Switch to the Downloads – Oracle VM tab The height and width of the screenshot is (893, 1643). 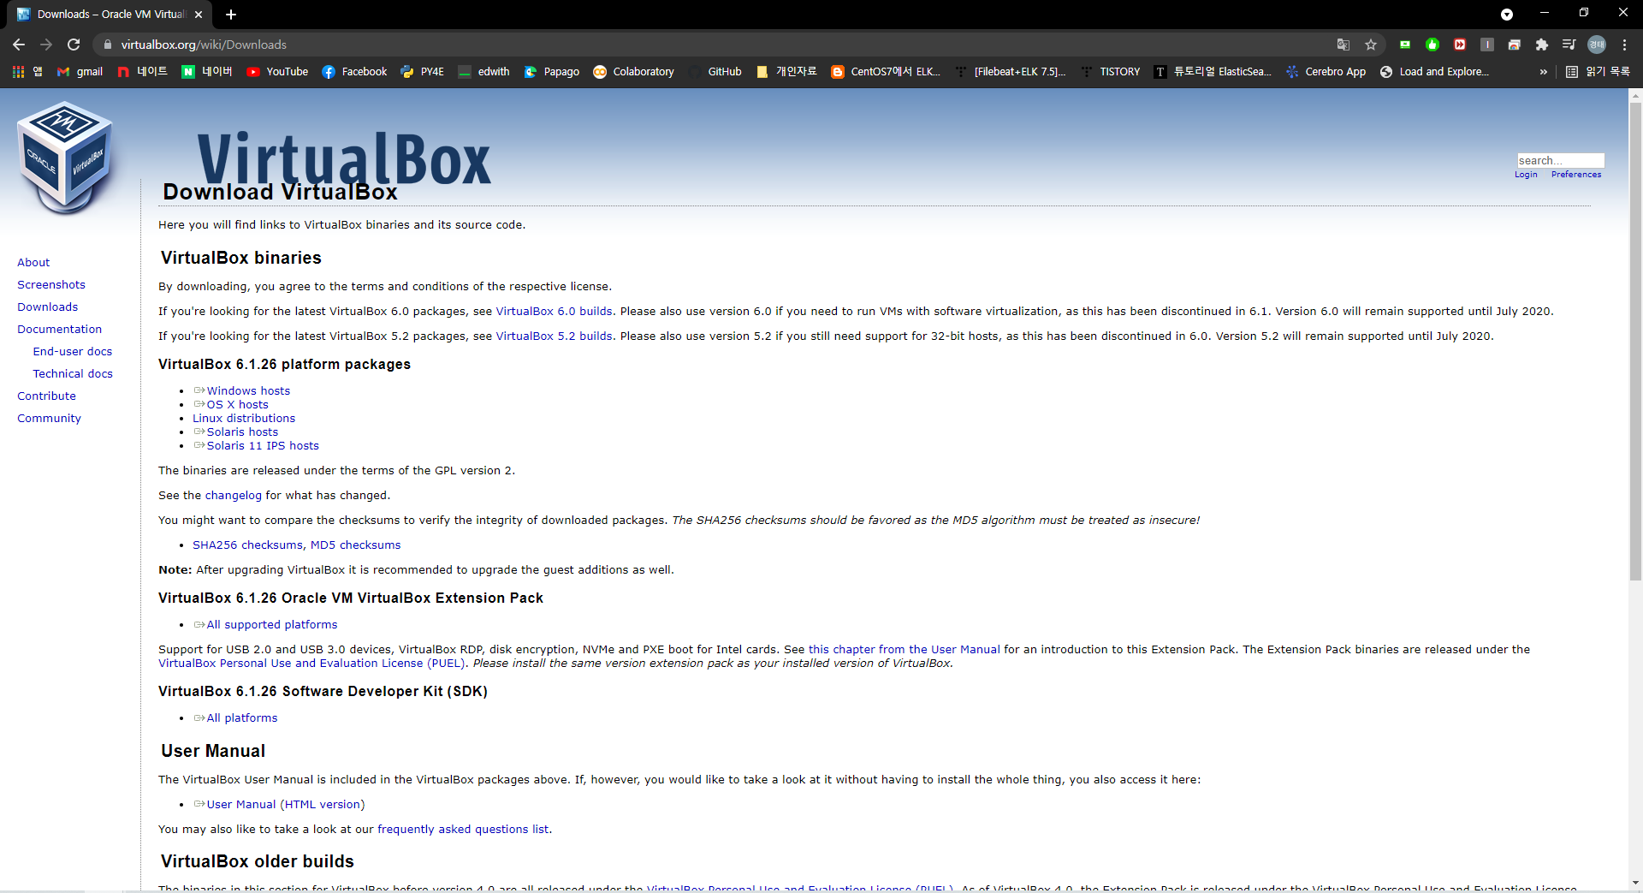tap(111, 15)
